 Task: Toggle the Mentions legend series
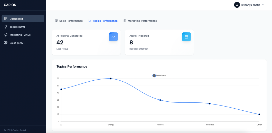click(x=159, y=75)
